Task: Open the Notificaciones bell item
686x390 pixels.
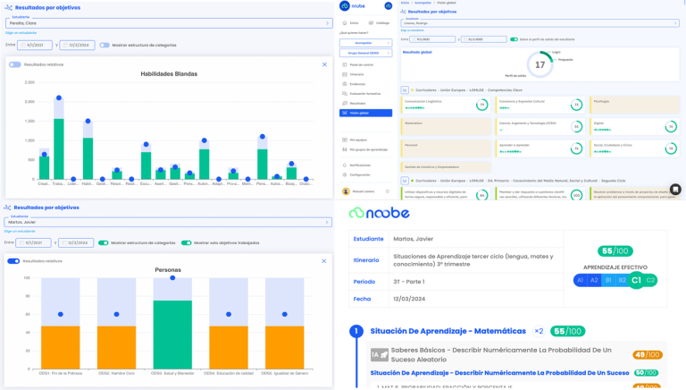Action: (361, 165)
